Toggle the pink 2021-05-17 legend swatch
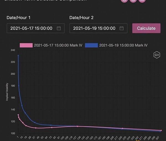This screenshot has height=141, width=166. [26, 45]
